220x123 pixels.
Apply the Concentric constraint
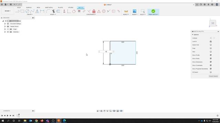104,11
